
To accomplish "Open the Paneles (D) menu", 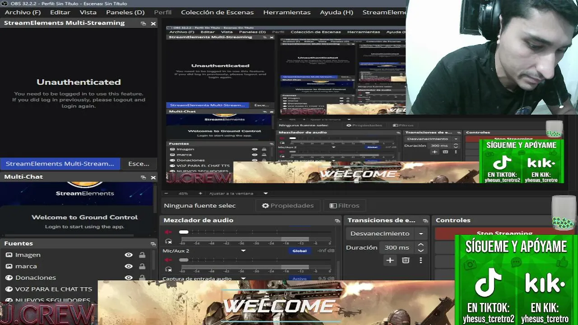I will (x=125, y=12).
